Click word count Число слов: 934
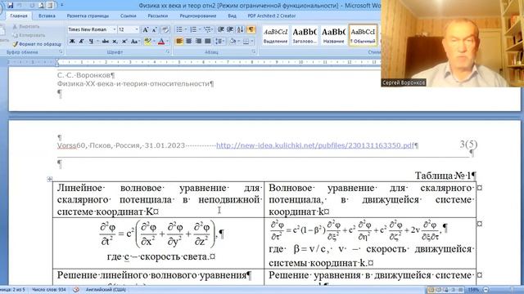Viewport: 524px width, 294px height. 49,290
